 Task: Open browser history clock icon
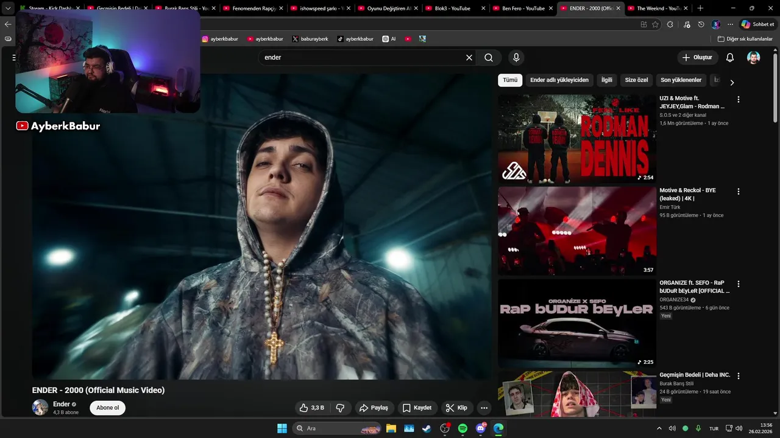pos(701,24)
